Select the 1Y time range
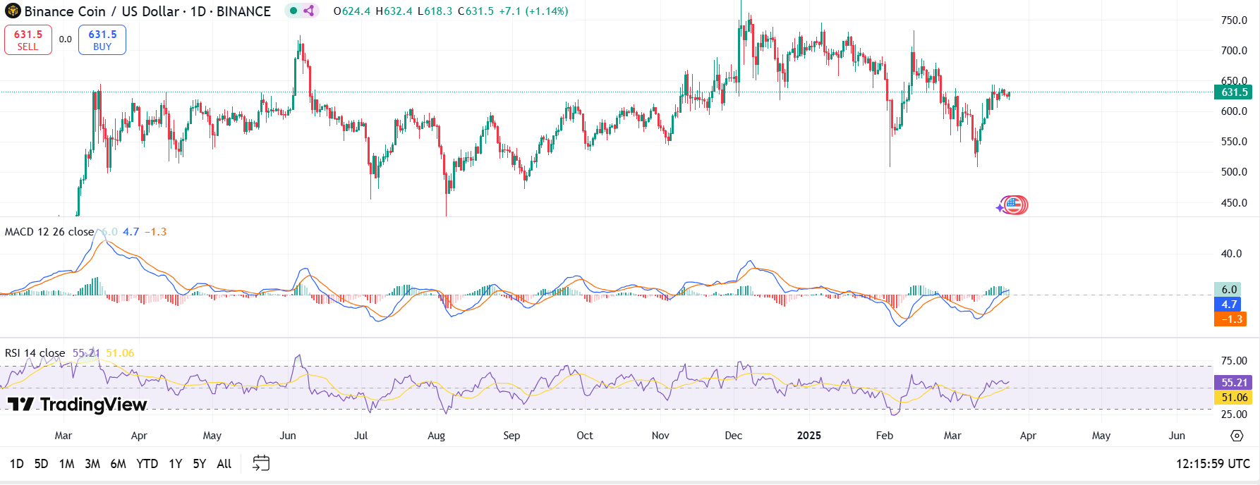The height and width of the screenshot is (485, 1260). click(176, 464)
